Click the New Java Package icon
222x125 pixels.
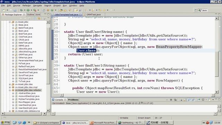[x=48, y=10]
